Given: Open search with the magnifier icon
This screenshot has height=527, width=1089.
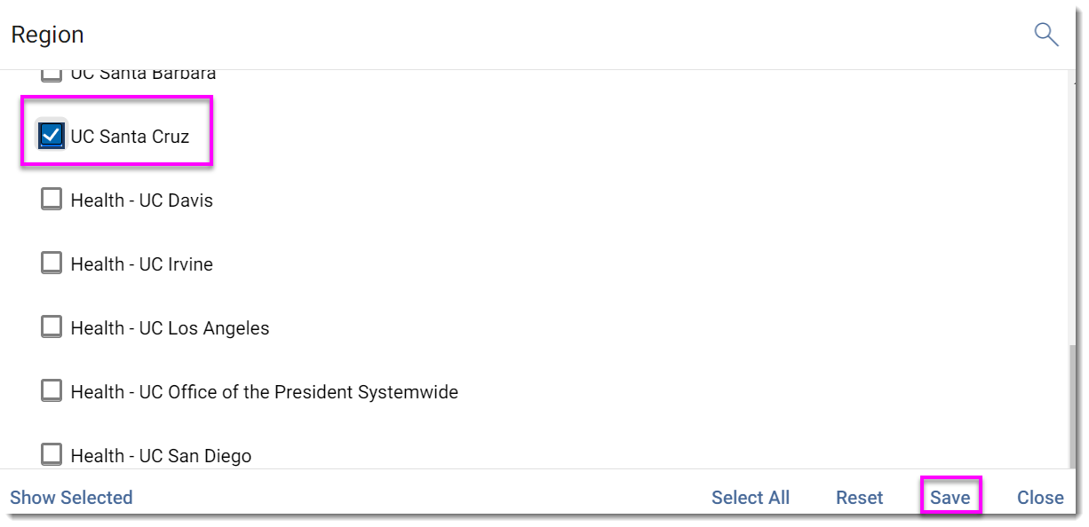Looking at the screenshot, I should point(1046,35).
